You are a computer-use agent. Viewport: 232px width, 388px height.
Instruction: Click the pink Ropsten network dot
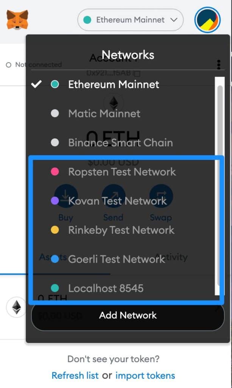point(55,172)
